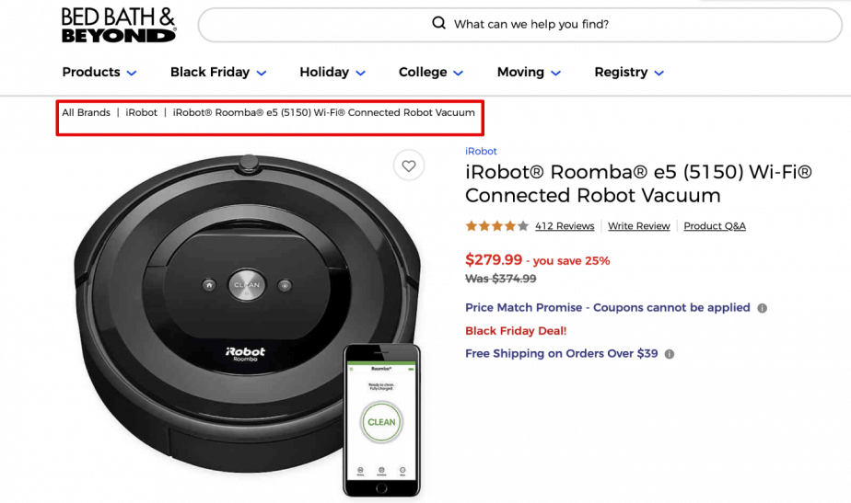Open the 412 Reviews link
The height and width of the screenshot is (503, 851).
click(x=565, y=226)
